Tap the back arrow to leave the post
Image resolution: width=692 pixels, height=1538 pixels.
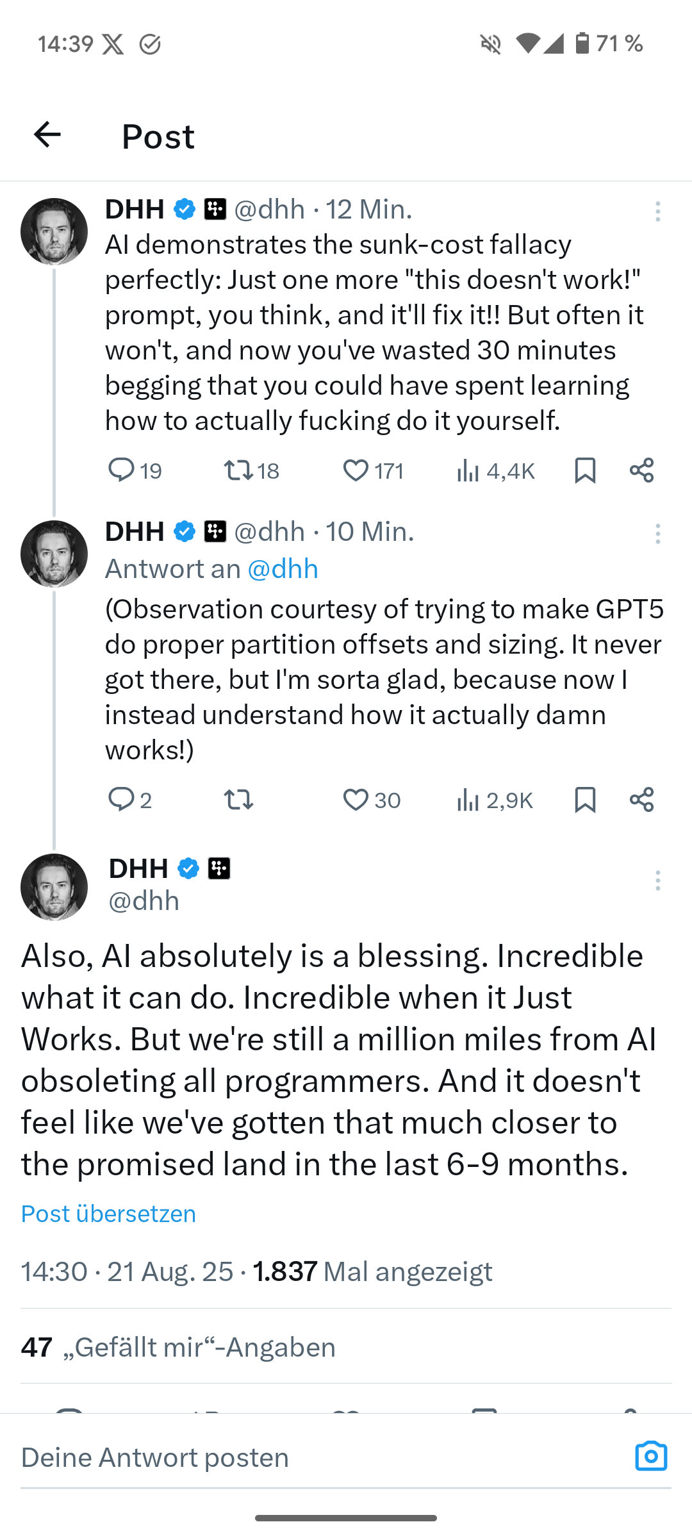[47, 135]
